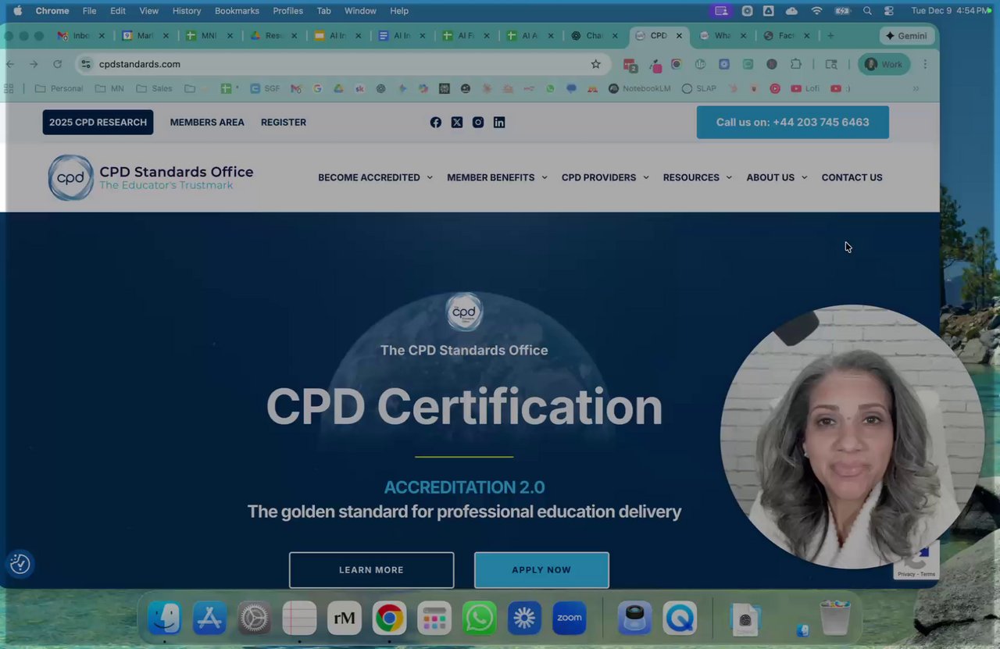The width and height of the screenshot is (1000, 649).
Task: Open the LinkedIn social icon
Action: 499,122
